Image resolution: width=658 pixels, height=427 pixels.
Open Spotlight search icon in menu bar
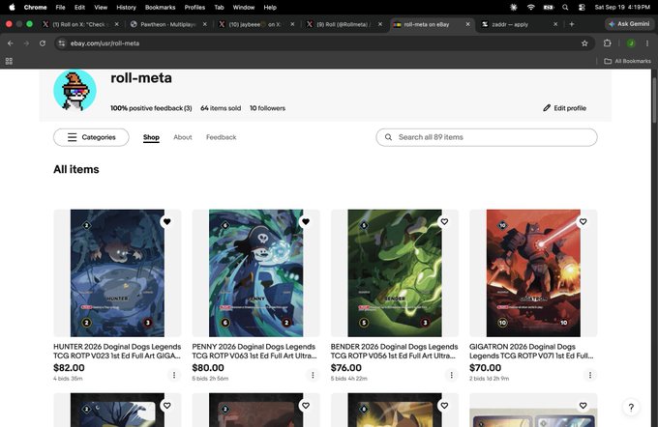(x=565, y=7)
